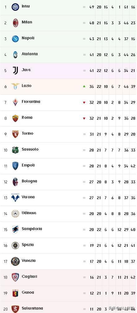
Task: Open the Roma club crest
Action: (15, 118)
